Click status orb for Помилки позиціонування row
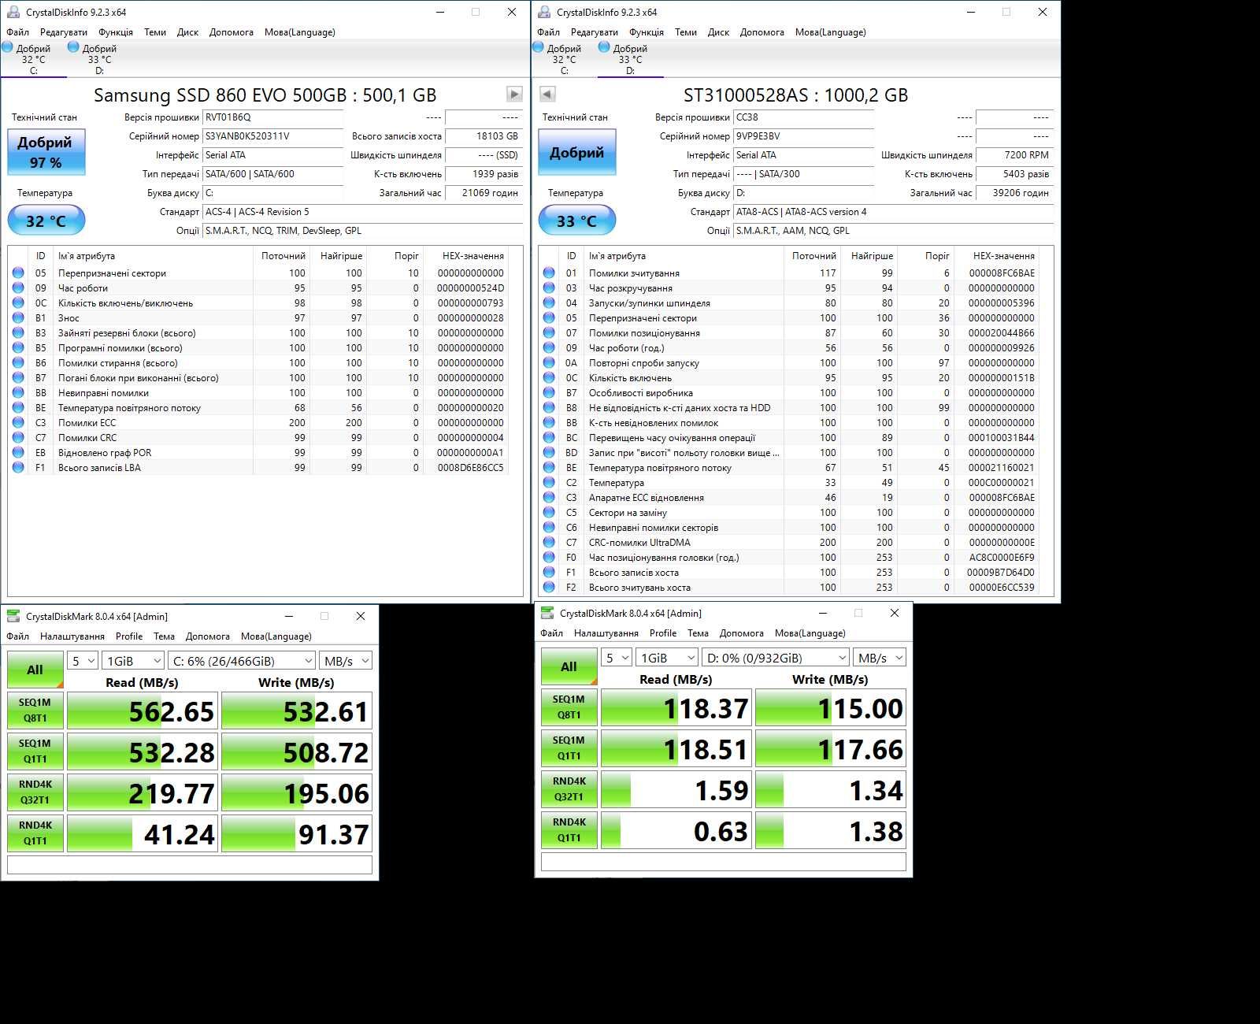 pos(549,333)
